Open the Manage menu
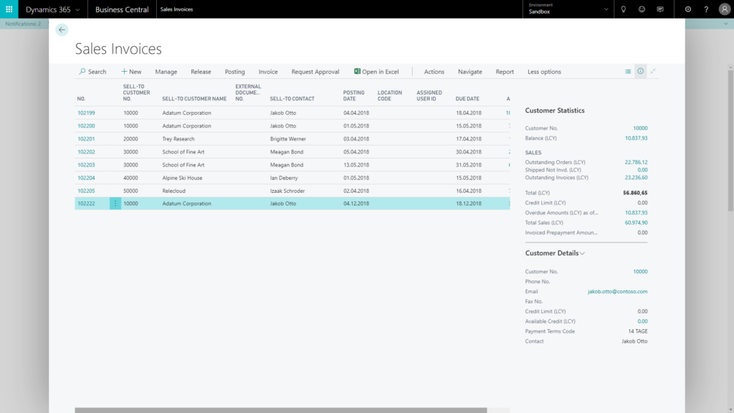Screen dimensions: 734x413 166,72
